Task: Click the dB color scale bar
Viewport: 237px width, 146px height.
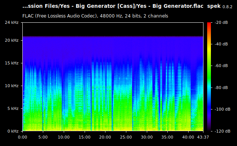Action: tap(209, 77)
